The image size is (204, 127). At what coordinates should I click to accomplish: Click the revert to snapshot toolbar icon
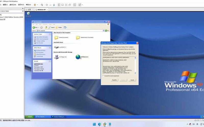50,5
